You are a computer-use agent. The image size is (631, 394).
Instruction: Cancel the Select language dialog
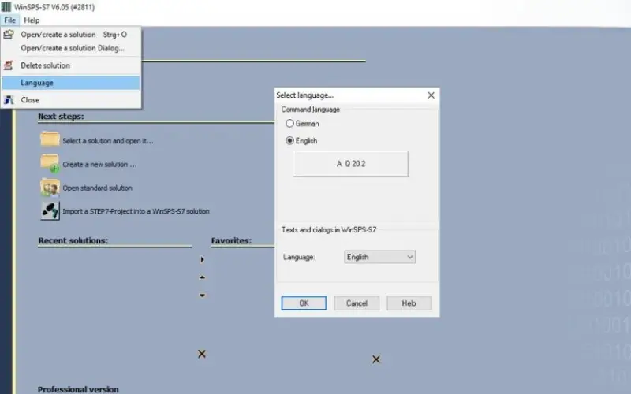(x=357, y=303)
